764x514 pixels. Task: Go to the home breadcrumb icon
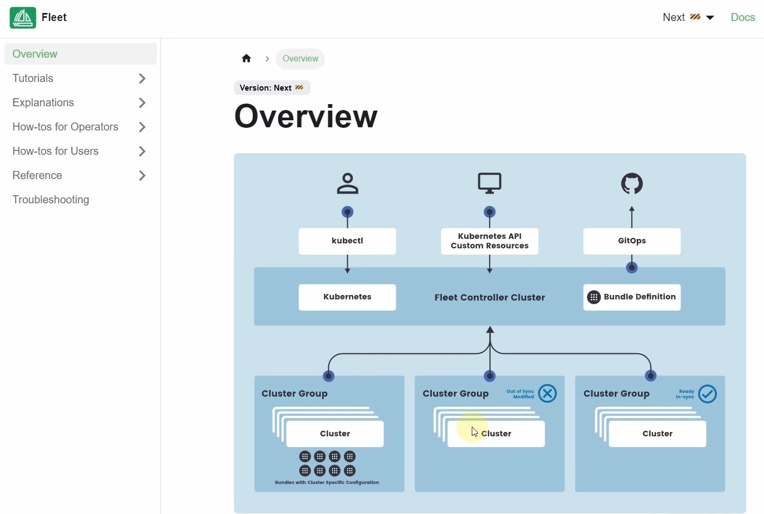[246, 58]
